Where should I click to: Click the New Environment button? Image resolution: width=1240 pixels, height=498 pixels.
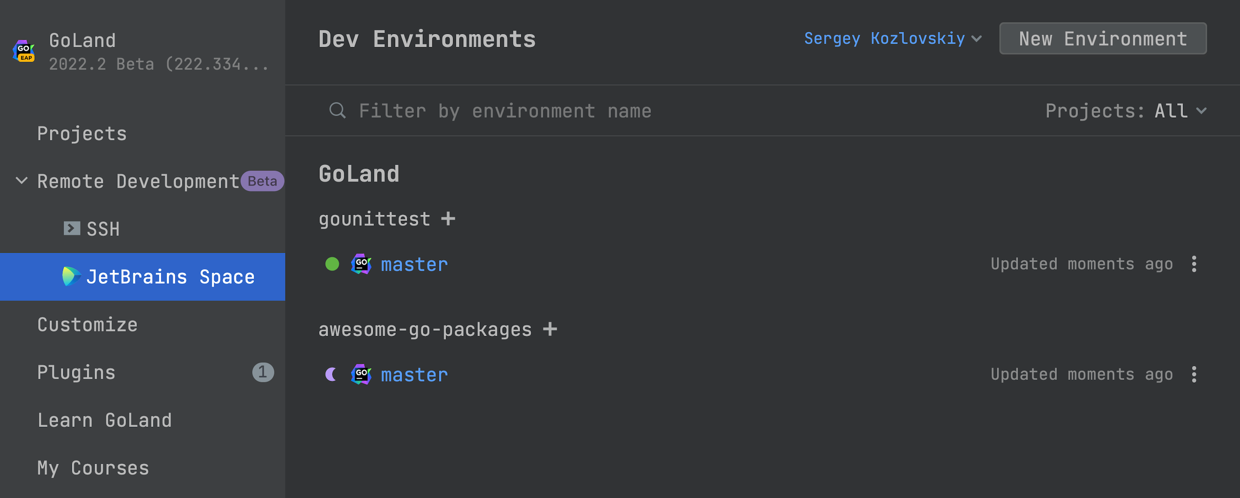(1102, 38)
